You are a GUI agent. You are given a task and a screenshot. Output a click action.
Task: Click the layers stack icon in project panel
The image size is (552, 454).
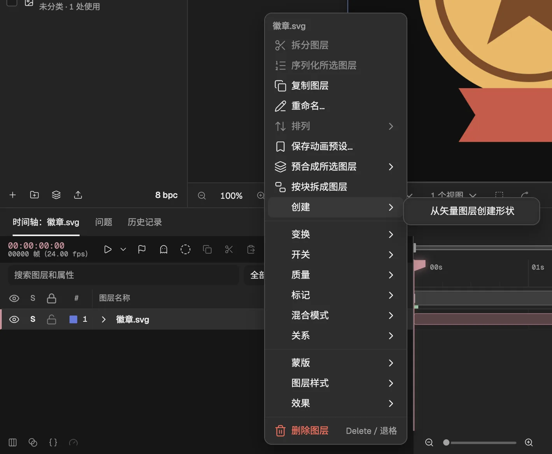click(56, 195)
